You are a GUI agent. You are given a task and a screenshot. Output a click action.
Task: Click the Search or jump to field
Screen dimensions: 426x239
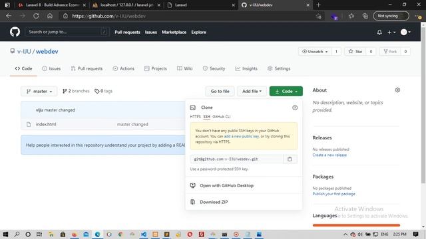tap(67, 32)
